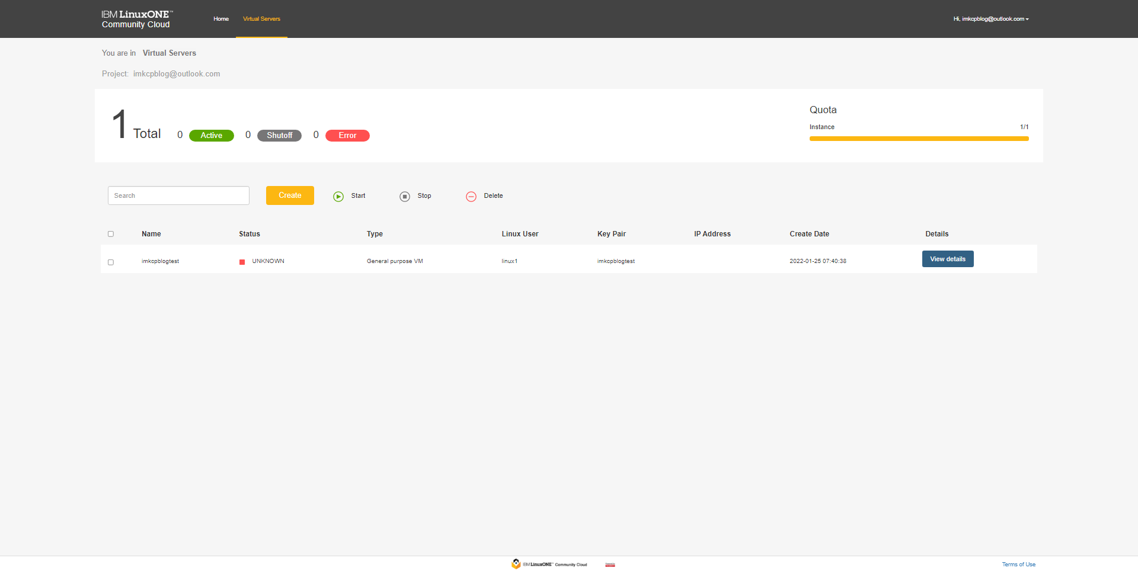This screenshot has height=574, width=1138.
Task: Click the red powered-by badge in footer
Action: [x=610, y=565]
